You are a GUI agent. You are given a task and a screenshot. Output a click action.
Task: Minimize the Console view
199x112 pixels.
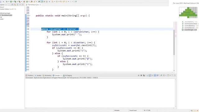click(172, 75)
